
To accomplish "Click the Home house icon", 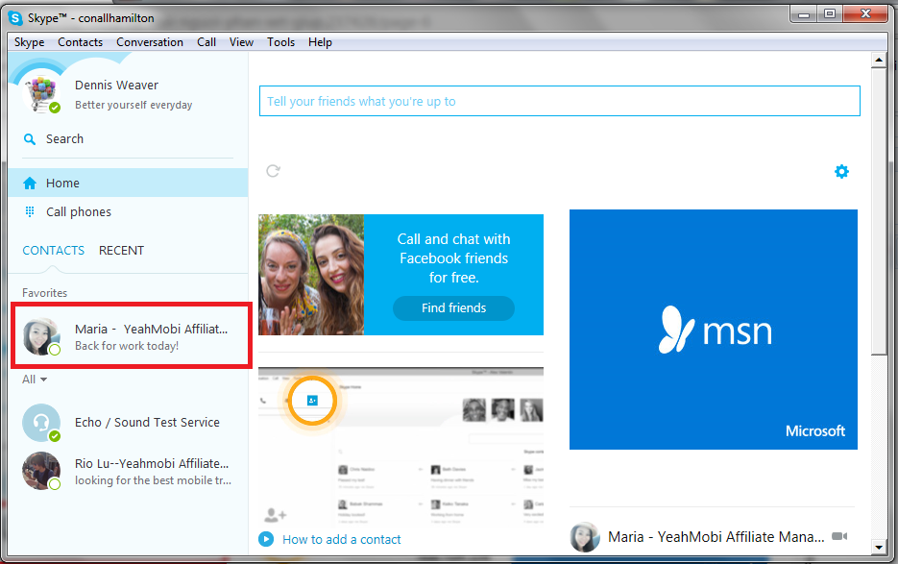I will tap(30, 184).
